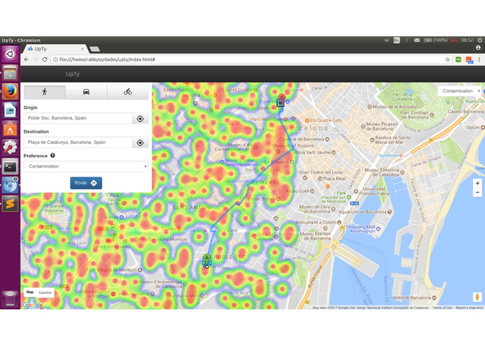The image size is (485, 345).
Task: Click the Plaça Reial map label
Action: point(334,179)
